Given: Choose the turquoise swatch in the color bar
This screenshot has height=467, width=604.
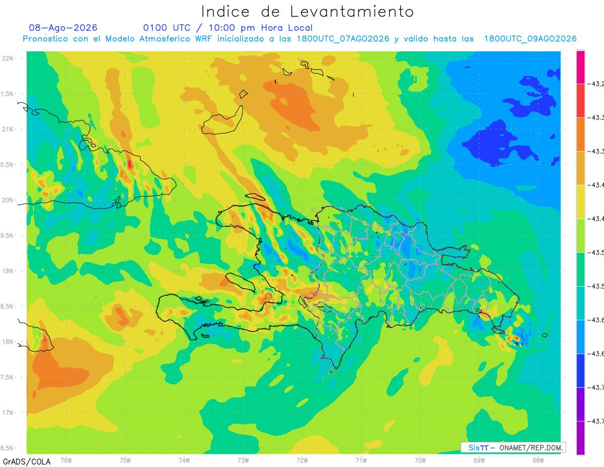Looking at the screenshot, I should pos(580,303).
